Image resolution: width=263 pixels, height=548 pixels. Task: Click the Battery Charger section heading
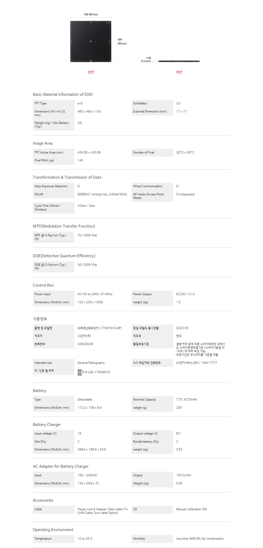[47, 425]
